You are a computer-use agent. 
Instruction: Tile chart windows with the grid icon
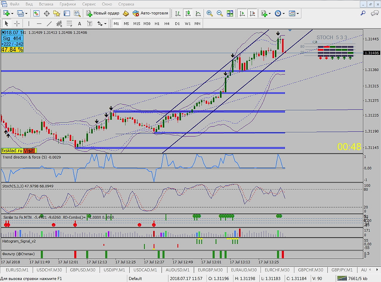tap(230, 13)
